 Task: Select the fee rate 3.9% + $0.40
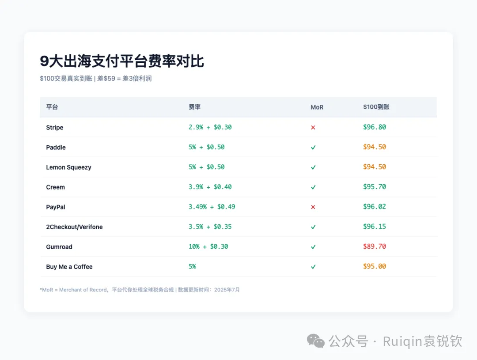[x=210, y=187]
